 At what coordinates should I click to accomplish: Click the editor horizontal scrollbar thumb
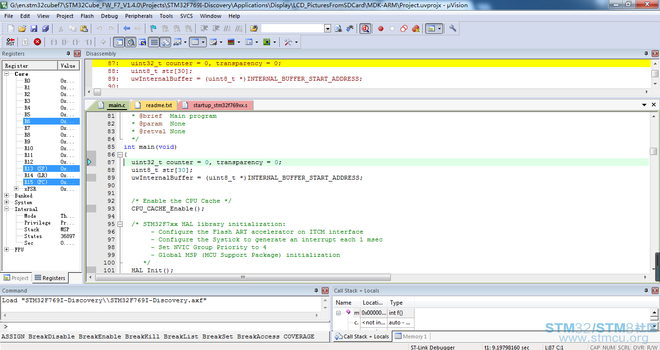point(243,278)
